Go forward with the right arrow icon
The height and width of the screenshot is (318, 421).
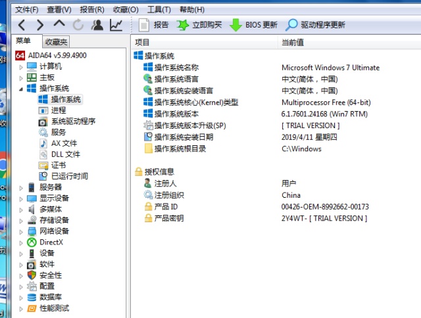(x=40, y=25)
